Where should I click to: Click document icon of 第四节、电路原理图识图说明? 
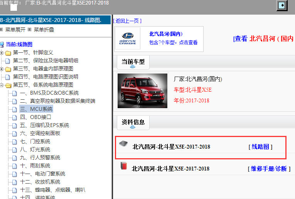click(x=8, y=77)
